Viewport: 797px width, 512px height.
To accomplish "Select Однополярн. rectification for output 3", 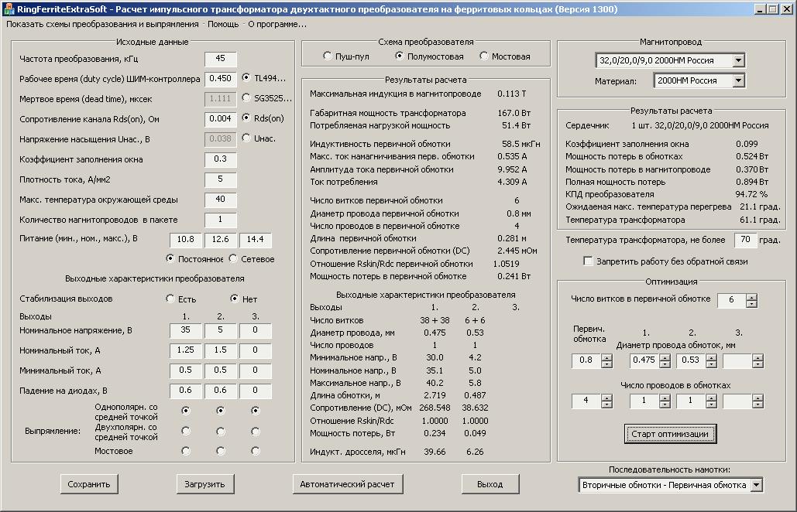I will pos(255,411).
